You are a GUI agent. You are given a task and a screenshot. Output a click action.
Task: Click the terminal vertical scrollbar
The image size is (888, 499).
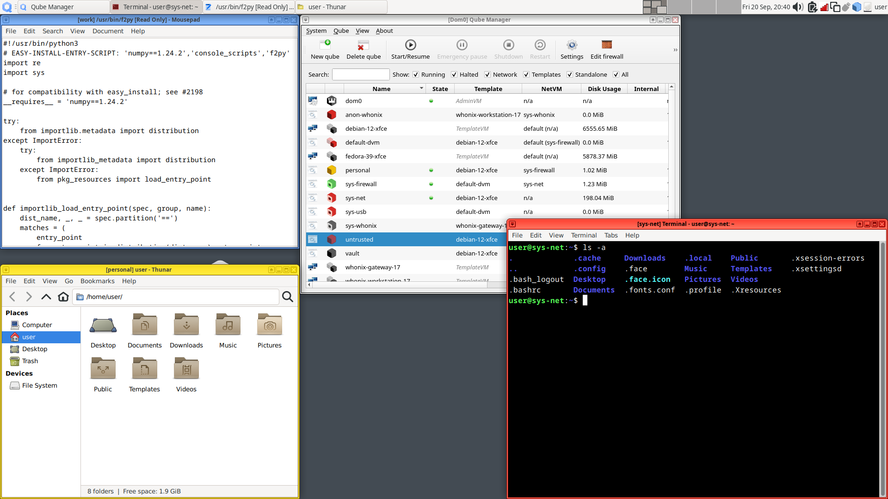tap(882, 370)
